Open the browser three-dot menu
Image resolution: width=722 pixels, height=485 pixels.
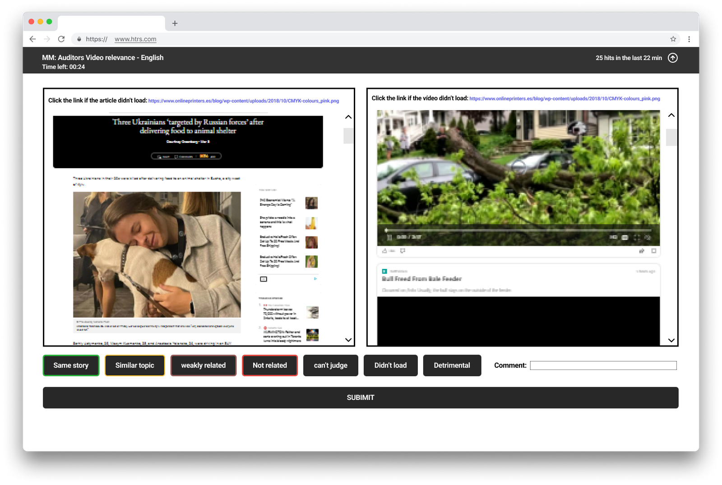pyautogui.click(x=689, y=39)
